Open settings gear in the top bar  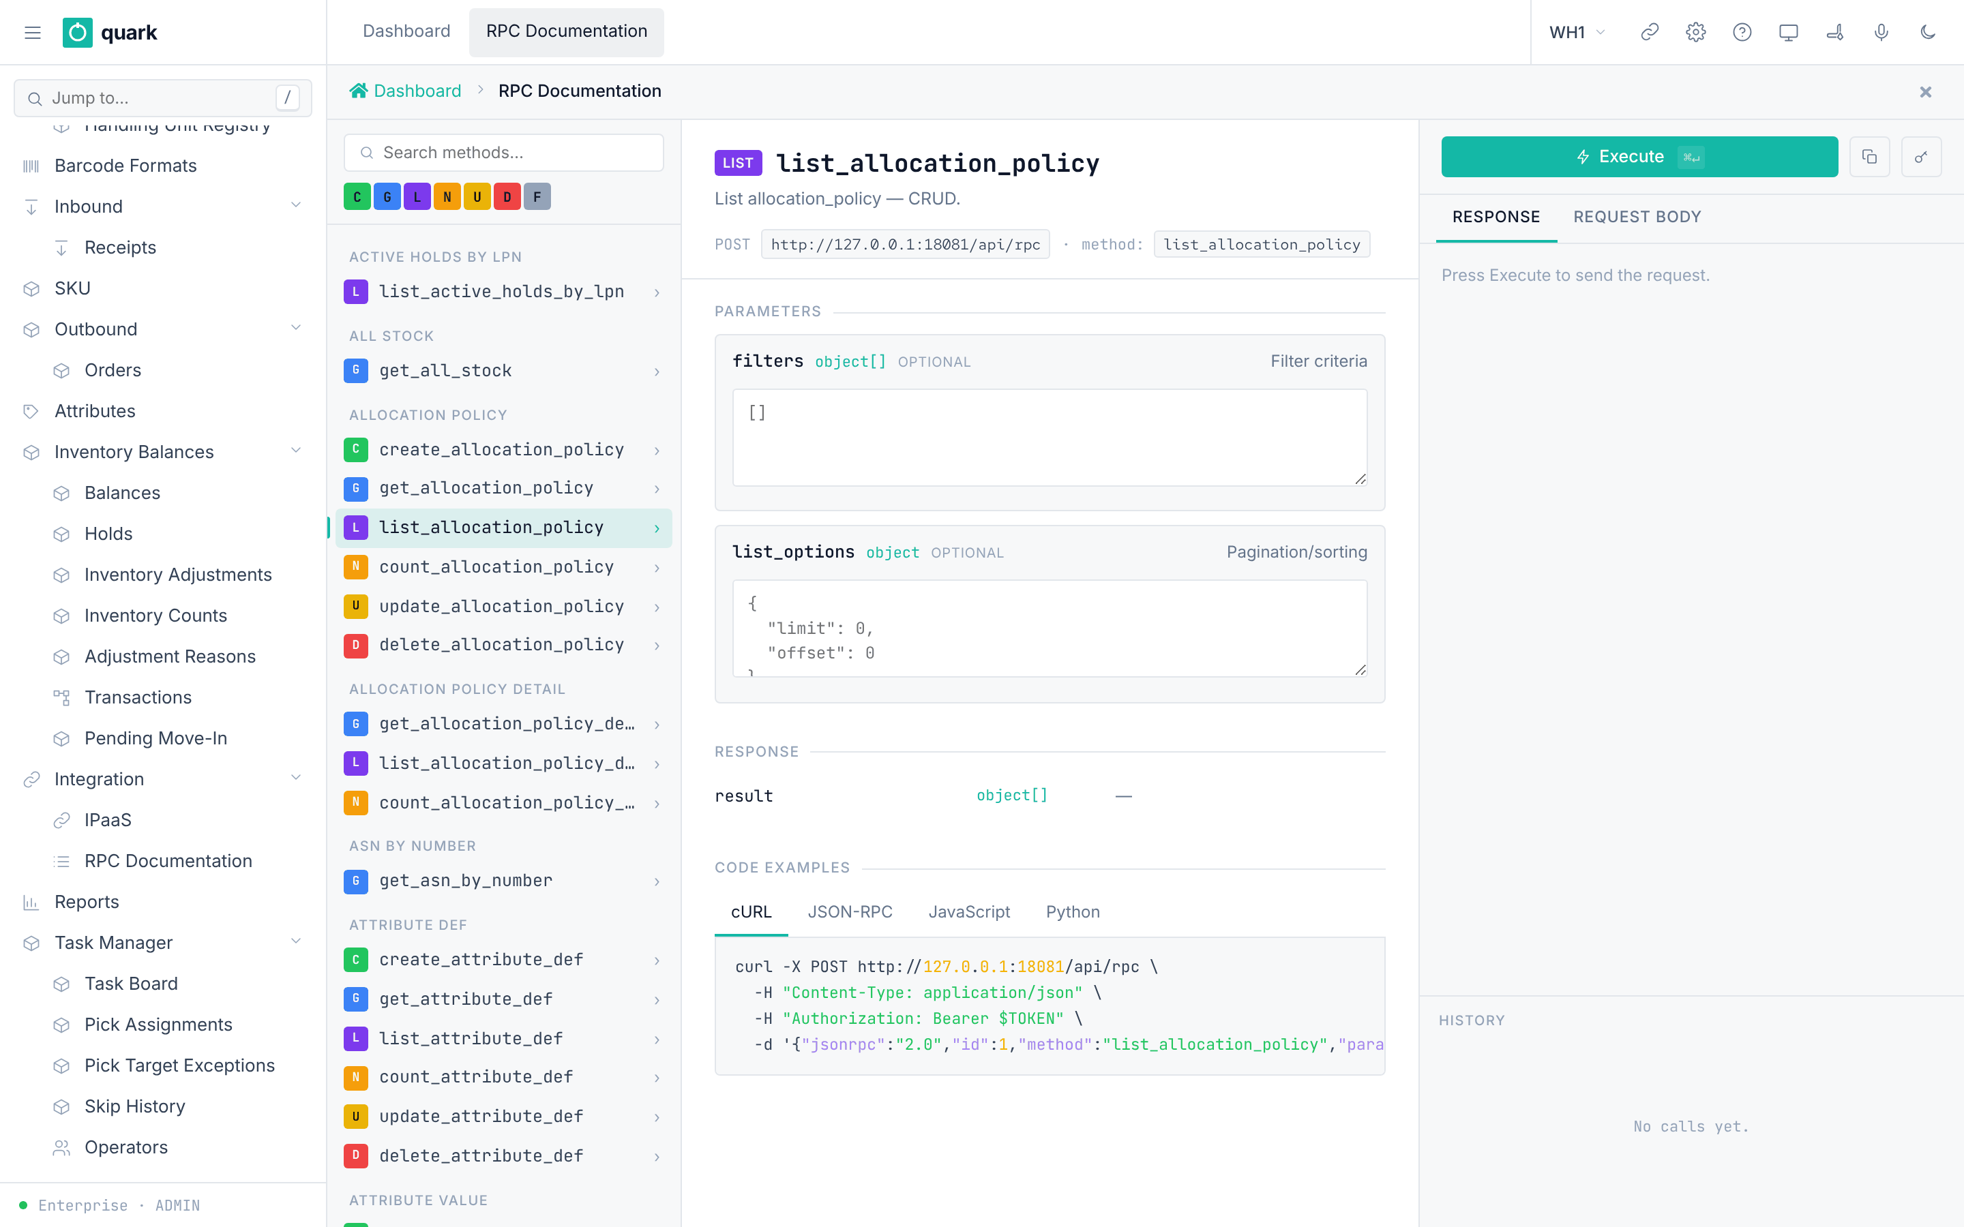(1695, 33)
